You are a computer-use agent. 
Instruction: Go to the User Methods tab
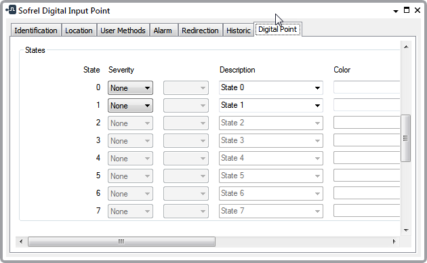tap(123, 31)
